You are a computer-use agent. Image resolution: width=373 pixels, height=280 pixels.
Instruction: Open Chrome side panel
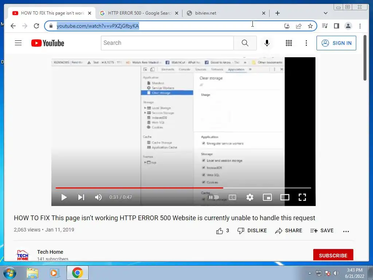point(336,26)
